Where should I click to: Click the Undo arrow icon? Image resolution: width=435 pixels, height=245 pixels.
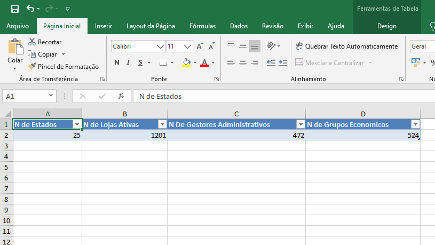point(30,9)
